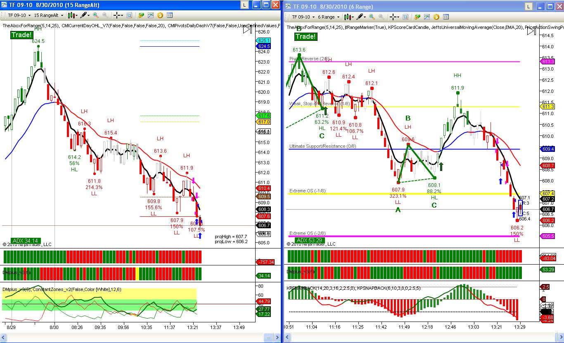Click the greyed zoom out icon, 15 RangeAlt window
564x343 pixels.
105,15
